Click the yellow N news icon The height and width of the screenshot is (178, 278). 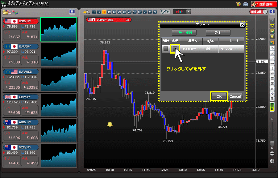(272, 26)
